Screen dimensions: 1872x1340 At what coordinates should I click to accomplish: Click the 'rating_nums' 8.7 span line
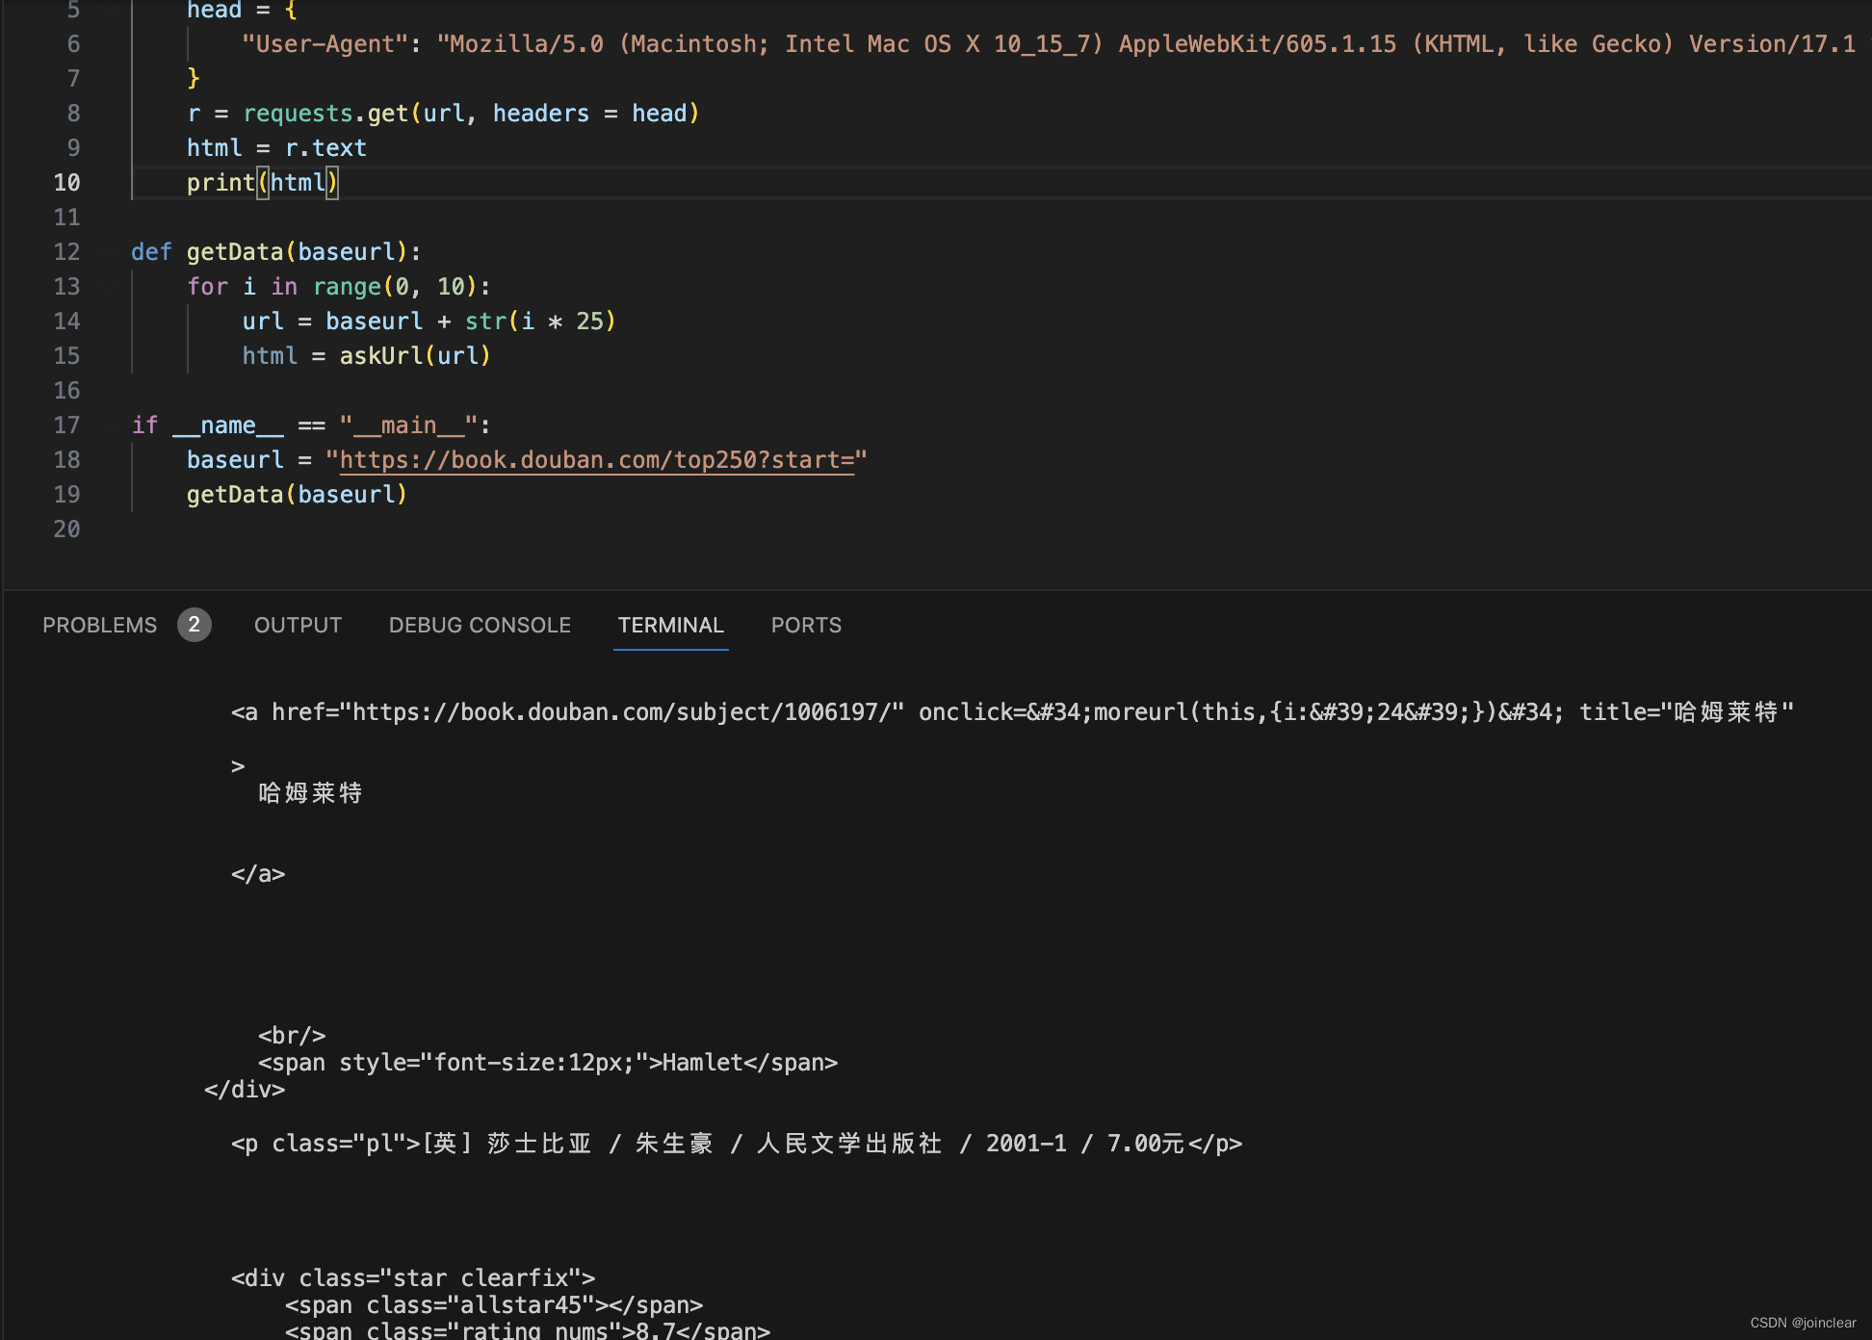[528, 1330]
